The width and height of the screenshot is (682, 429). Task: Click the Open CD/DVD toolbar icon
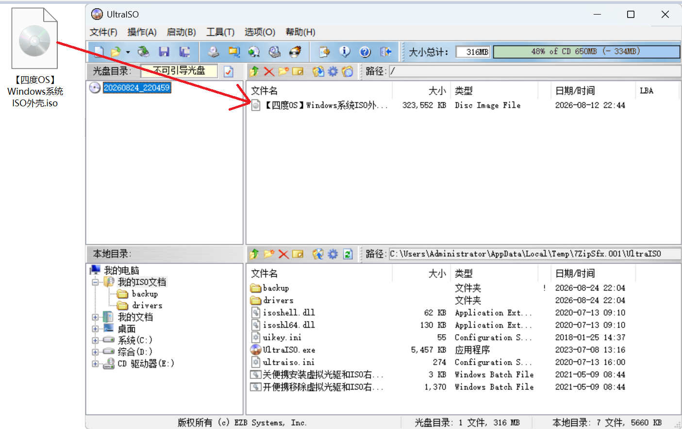coord(143,52)
